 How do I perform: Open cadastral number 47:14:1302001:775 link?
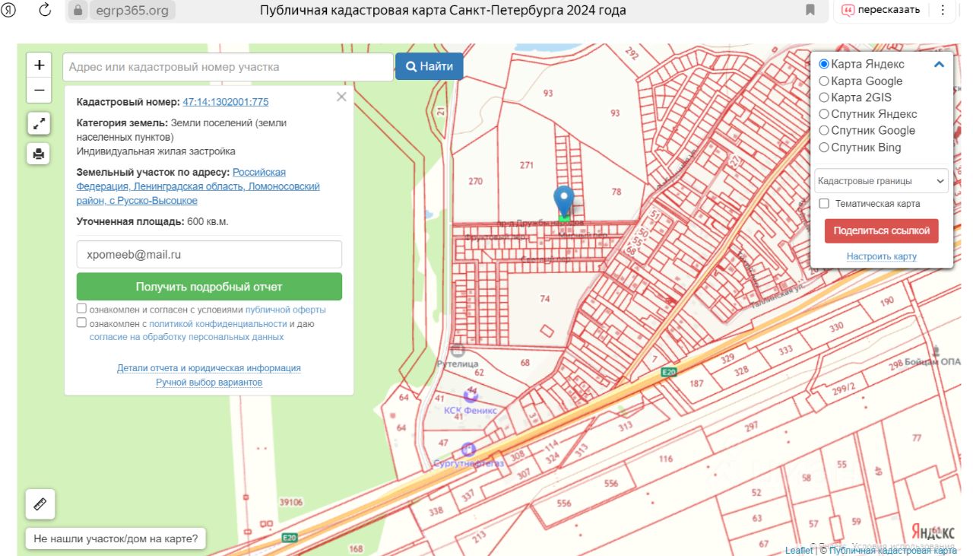(x=226, y=102)
